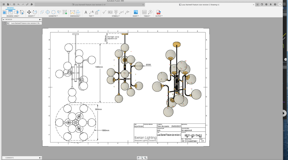Open the data panel grid icon
This screenshot has width=288, height=160.
pos(4,4)
